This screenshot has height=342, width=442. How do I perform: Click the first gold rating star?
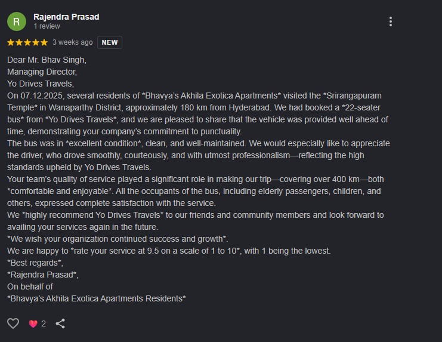[x=11, y=42]
